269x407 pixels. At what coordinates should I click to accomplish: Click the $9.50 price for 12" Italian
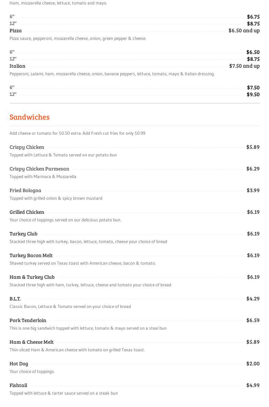253,95
